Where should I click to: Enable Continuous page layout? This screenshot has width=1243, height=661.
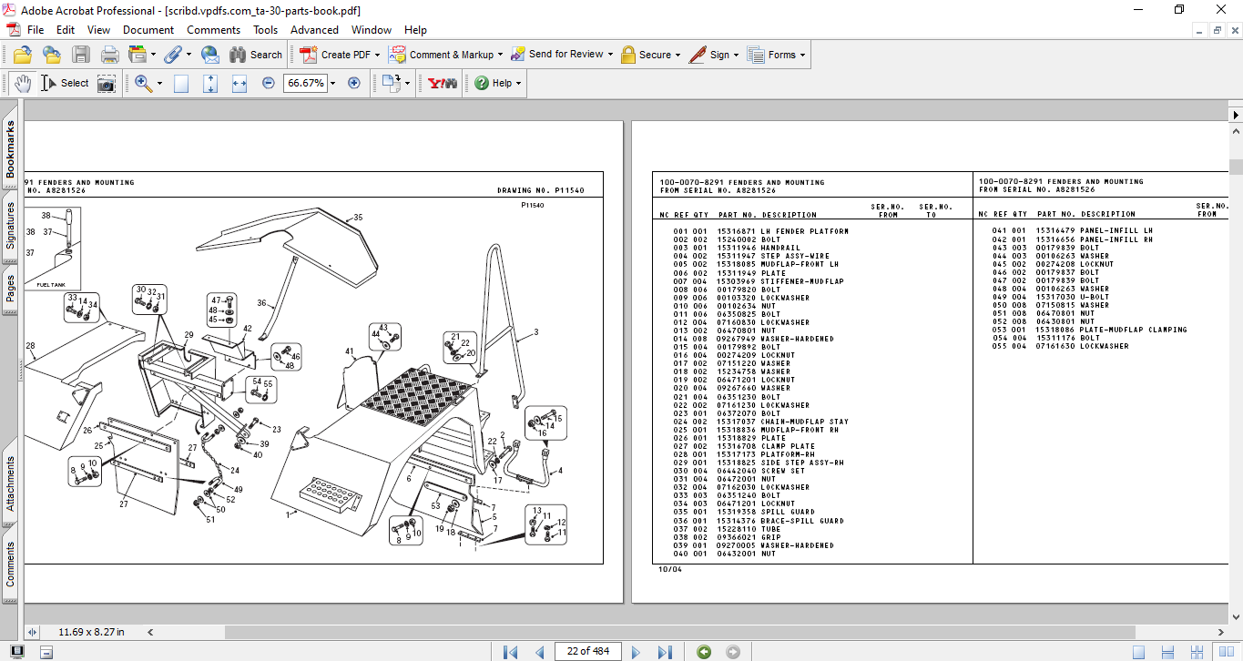1166,652
